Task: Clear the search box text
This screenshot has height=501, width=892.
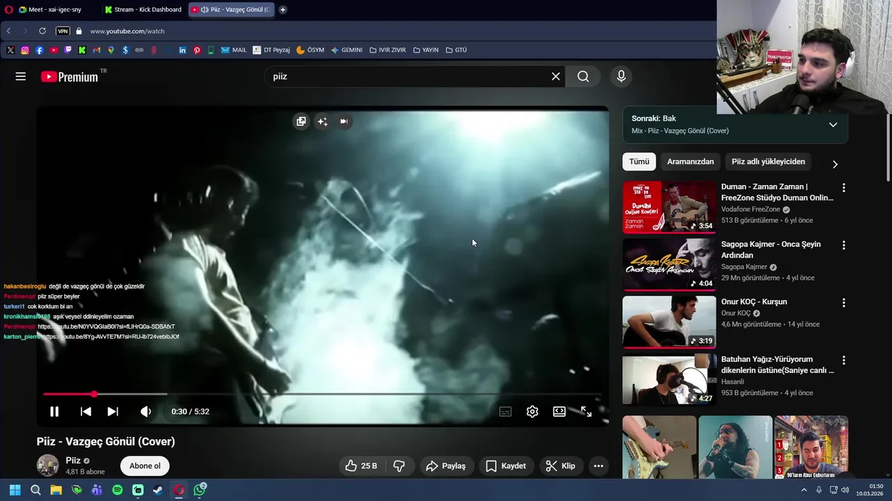Action: point(555,77)
